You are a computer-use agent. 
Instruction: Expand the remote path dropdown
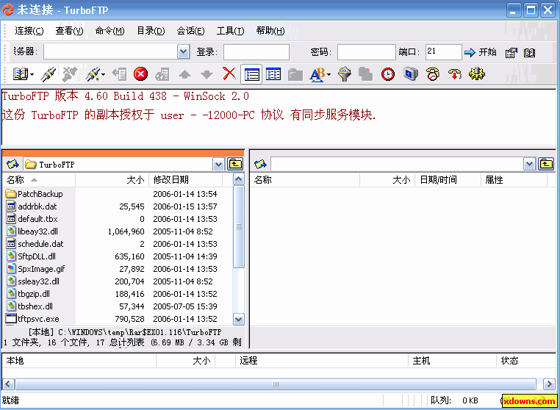(x=529, y=165)
